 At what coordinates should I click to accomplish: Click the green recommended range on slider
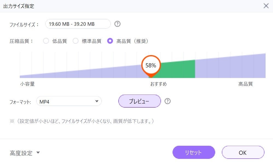[x=178, y=70]
